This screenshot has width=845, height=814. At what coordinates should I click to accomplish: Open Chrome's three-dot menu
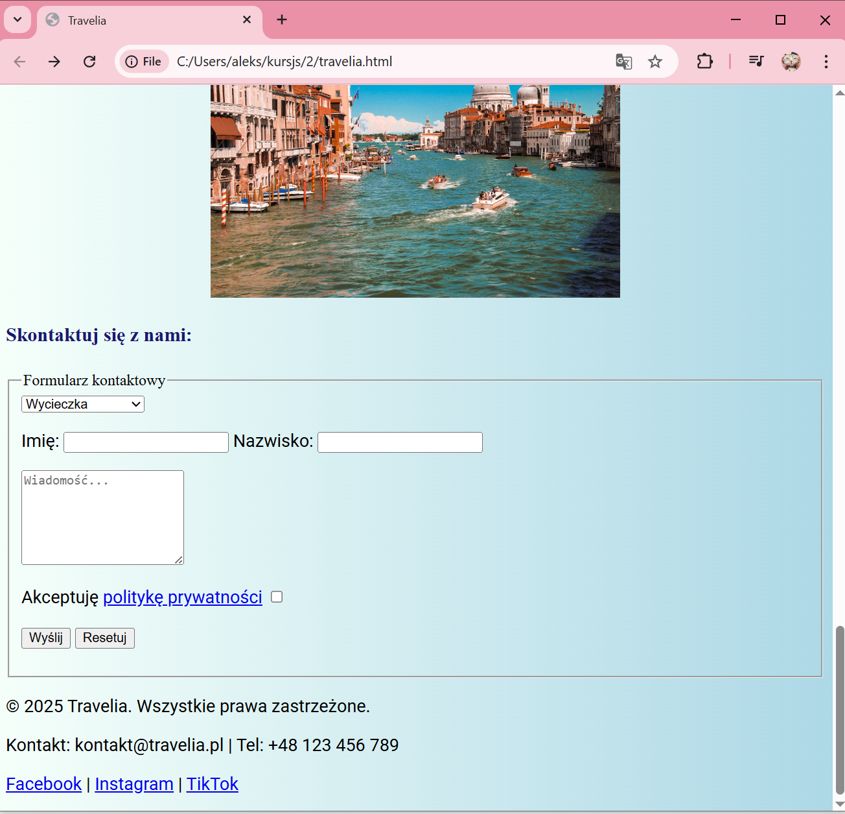[826, 62]
